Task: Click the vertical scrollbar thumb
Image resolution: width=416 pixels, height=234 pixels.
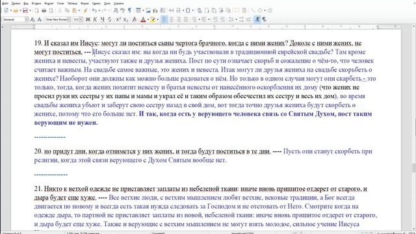Action: [413, 168]
